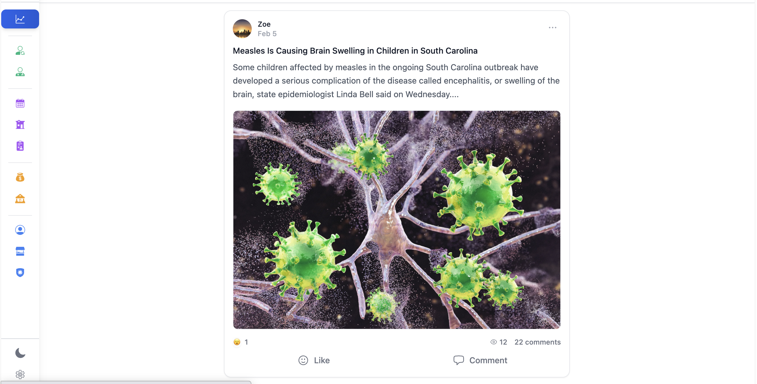Open the three-dot post options menu
Screen dimensions: 757x384
[x=552, y=28]
